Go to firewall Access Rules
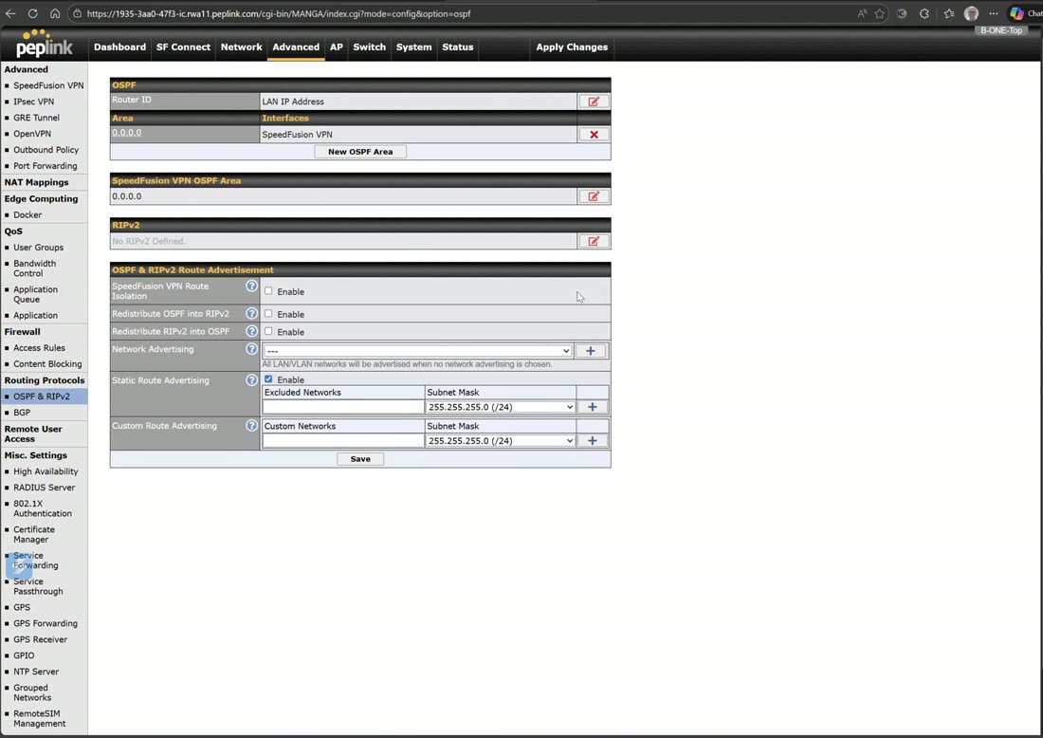1043x738 pixels. [x=39, y=348]
